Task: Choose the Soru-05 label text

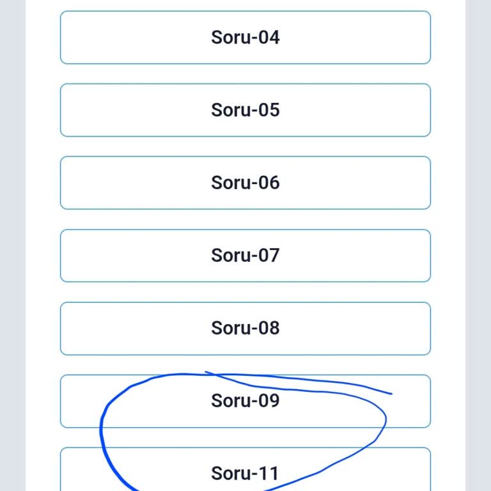Action: tap(245, 110)
